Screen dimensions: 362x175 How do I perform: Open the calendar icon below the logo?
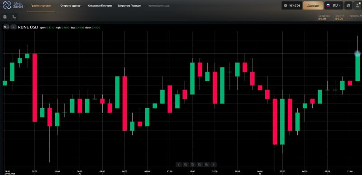tap(5, 17)
